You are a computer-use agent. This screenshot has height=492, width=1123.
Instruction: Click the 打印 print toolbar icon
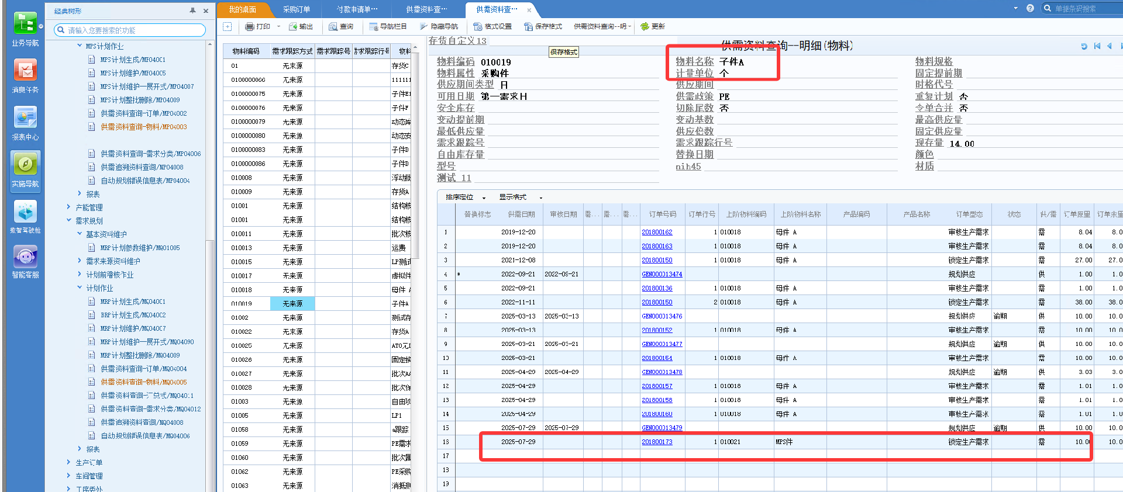pos(250,26)
